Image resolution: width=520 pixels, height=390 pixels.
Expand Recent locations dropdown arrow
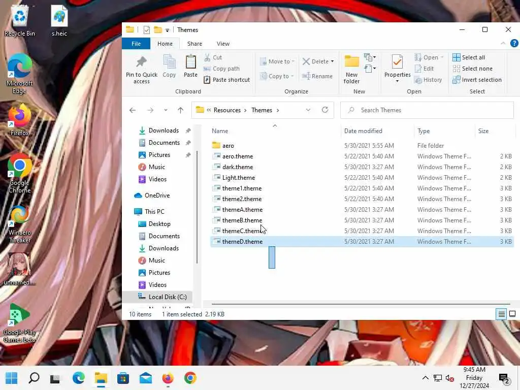[166, 110]
